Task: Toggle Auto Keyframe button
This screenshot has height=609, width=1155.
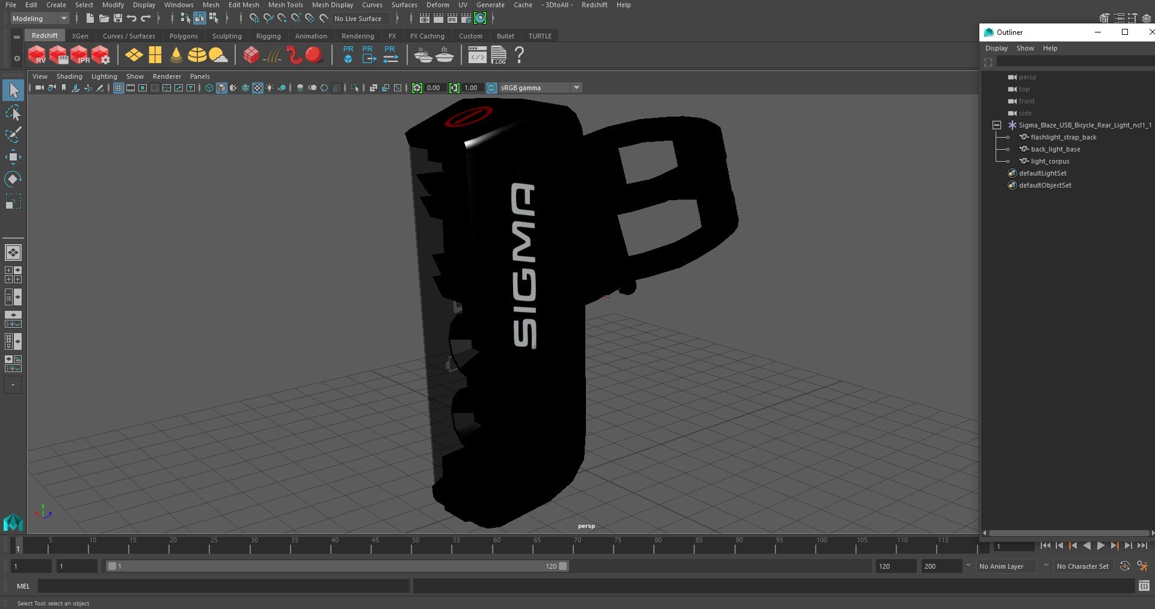Action: coord(1125,566)
